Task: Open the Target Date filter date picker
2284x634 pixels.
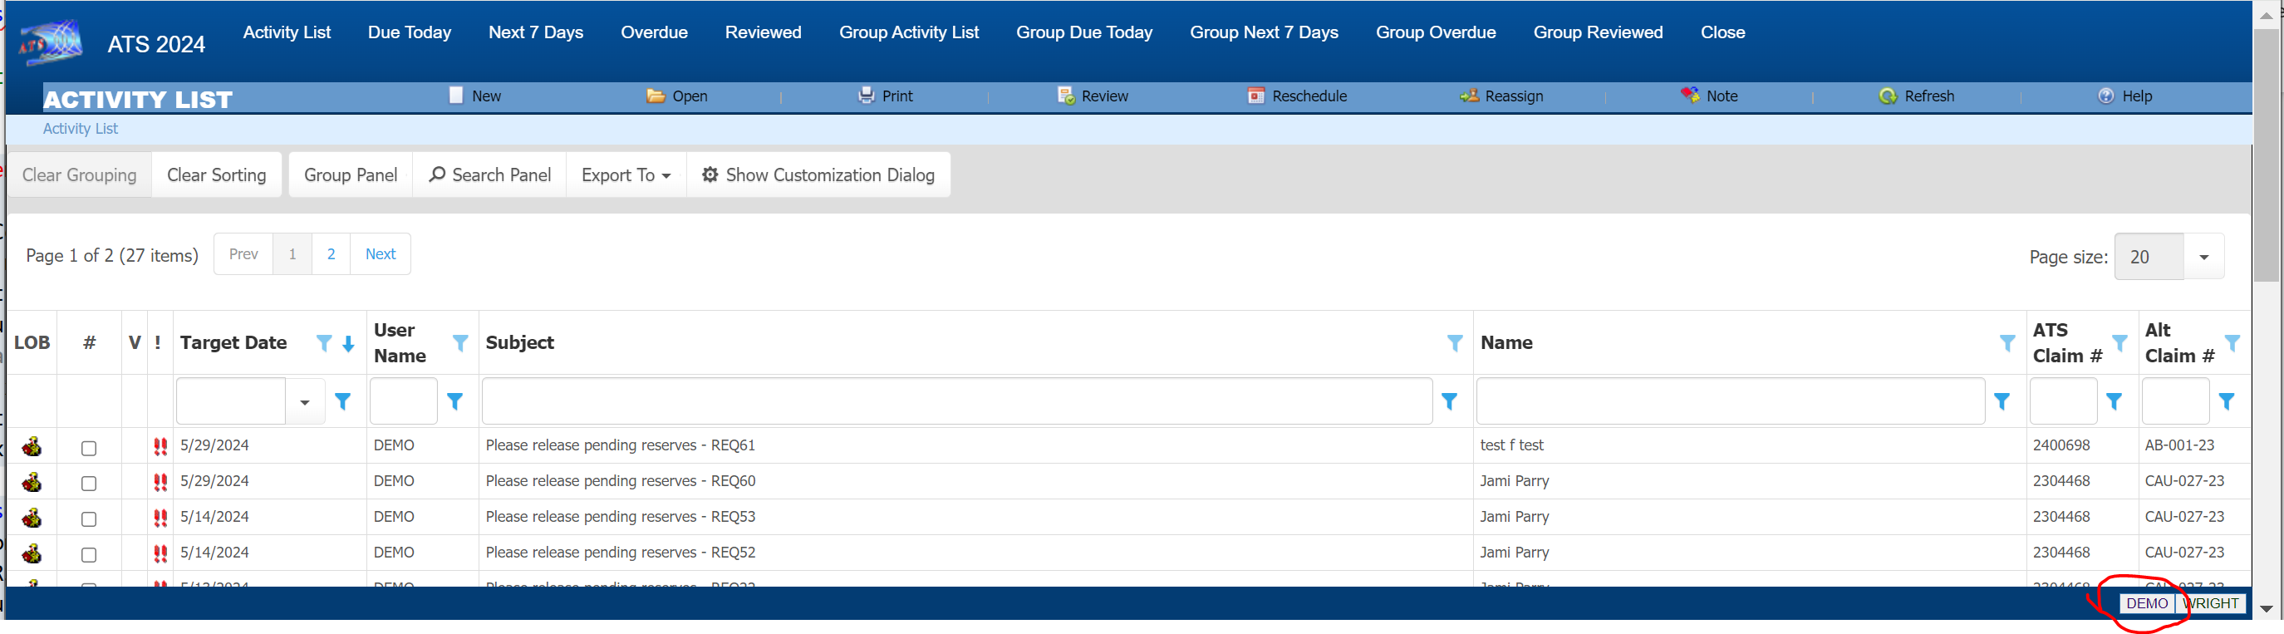Action: click(304, 402)
